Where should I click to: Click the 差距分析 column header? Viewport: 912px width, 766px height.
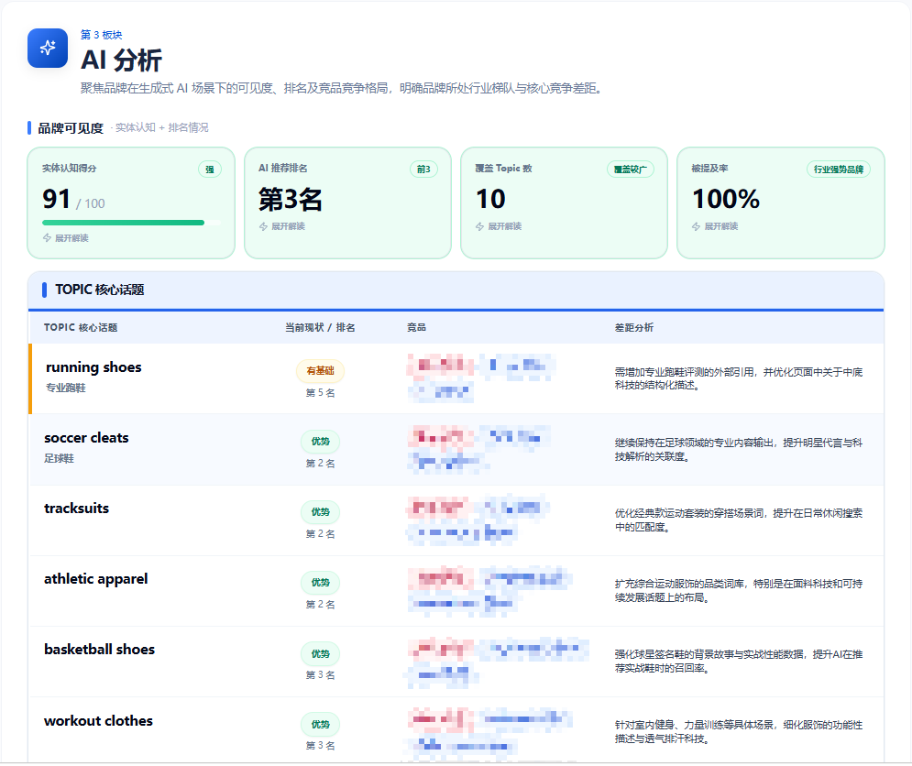(634, 327)
